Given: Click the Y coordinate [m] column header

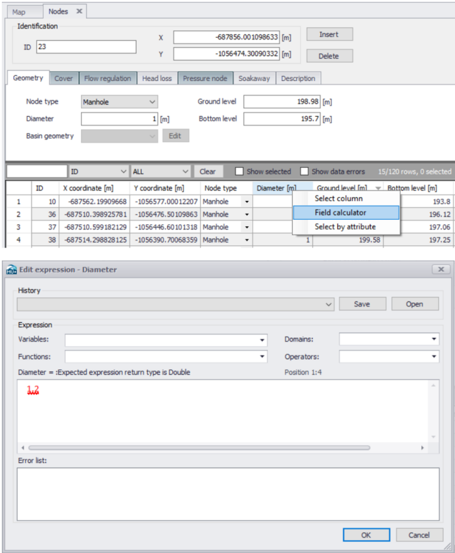Looking at the screenshot, I should (x=165, y=188).
